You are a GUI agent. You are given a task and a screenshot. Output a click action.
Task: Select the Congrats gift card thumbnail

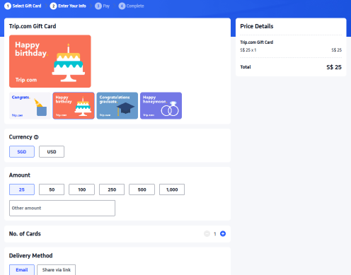click(x=30, y=105)
